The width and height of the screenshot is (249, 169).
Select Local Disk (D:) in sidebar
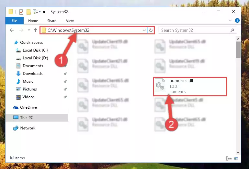[x=35, y=58]
